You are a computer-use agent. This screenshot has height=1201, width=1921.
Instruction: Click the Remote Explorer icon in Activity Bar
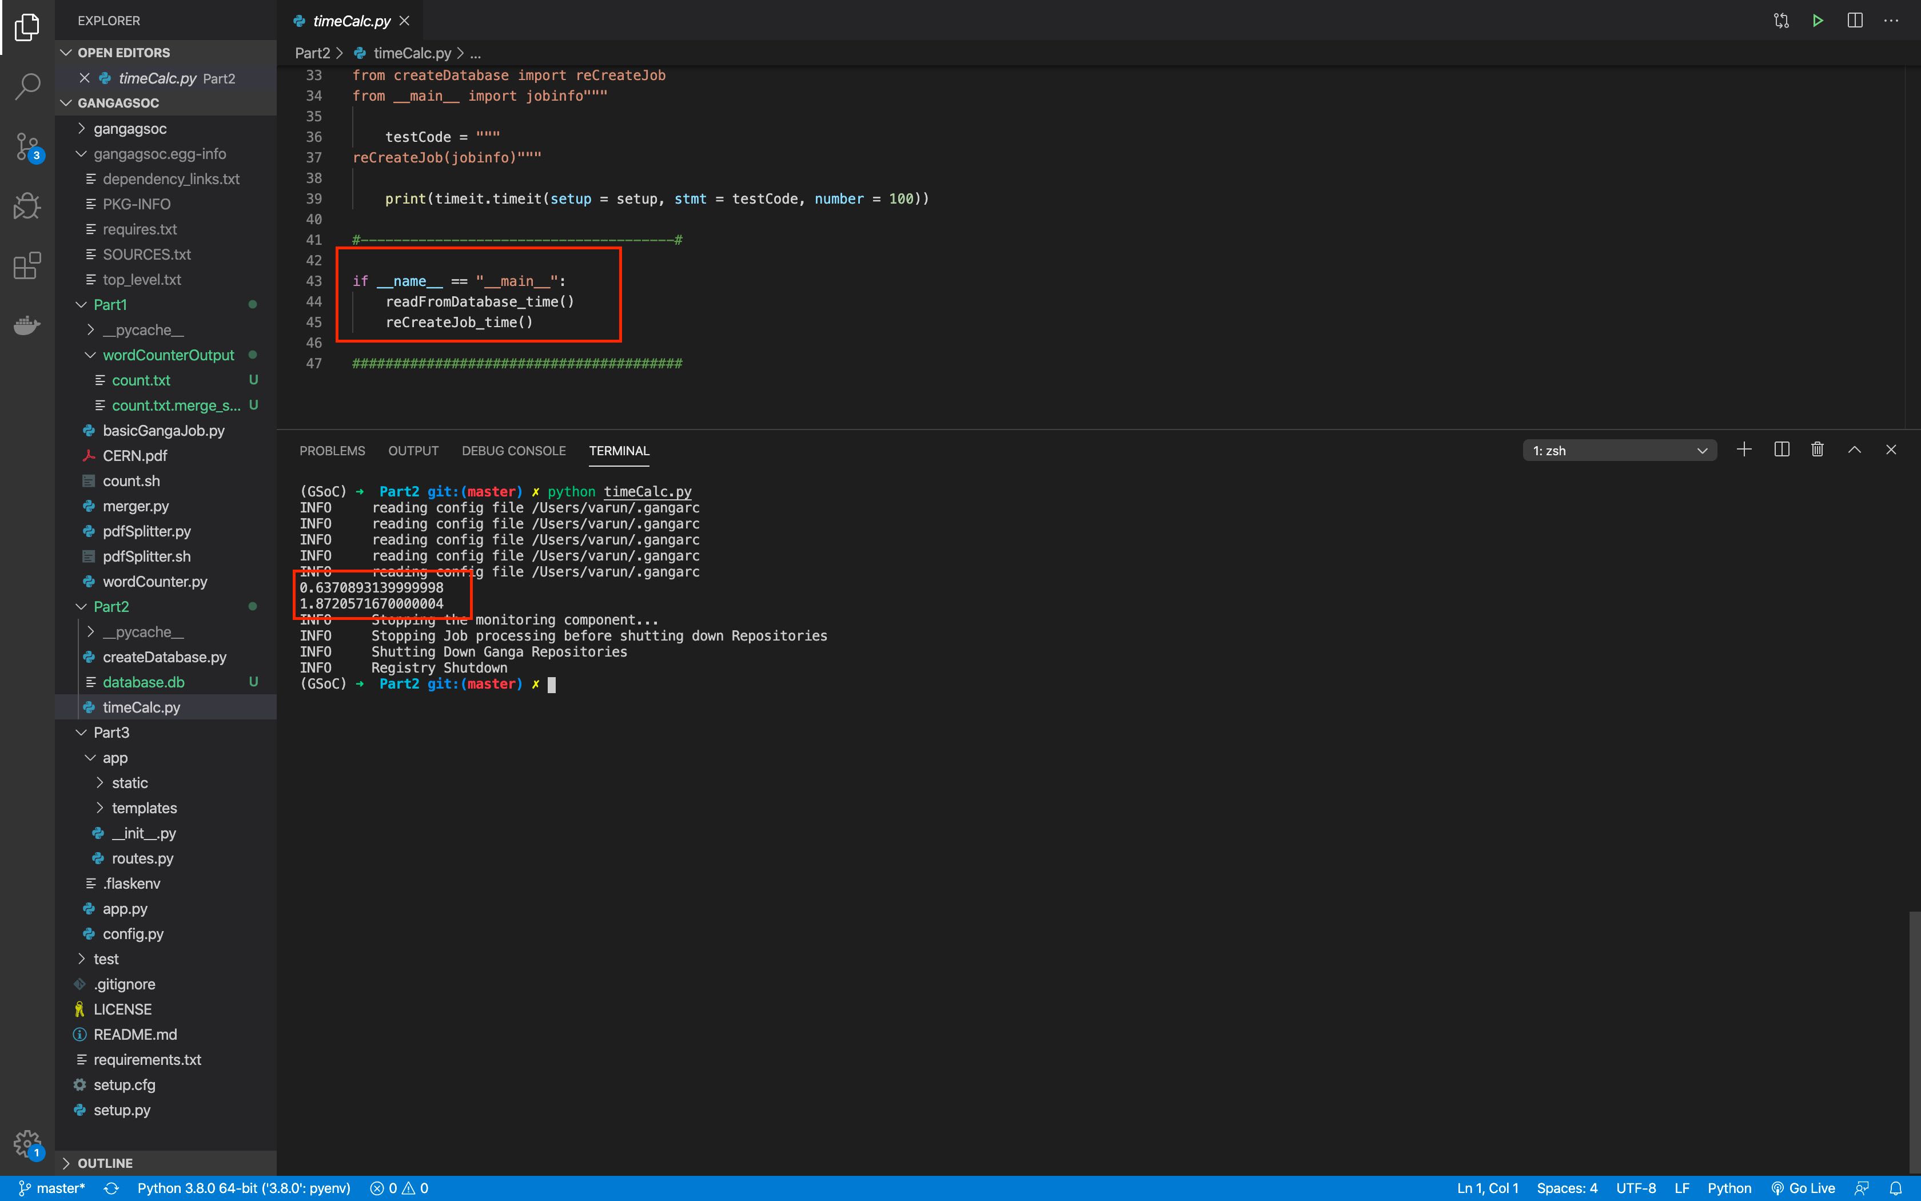[x=27, y=324]
